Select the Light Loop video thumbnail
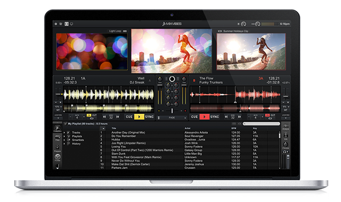This screenshot has height=202, width=341. (92, 52)
